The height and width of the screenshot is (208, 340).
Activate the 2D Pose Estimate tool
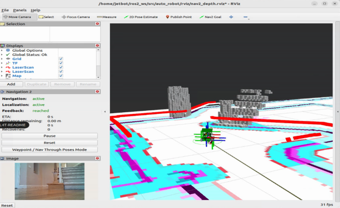click(x=141, y=17)
